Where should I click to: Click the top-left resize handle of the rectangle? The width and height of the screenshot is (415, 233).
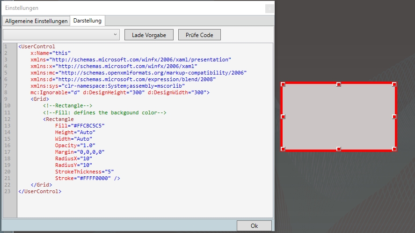point(283,84)
